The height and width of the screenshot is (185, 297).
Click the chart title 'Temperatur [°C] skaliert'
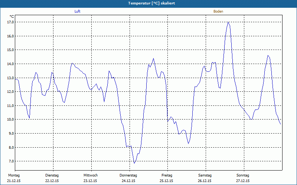(151, 3)
